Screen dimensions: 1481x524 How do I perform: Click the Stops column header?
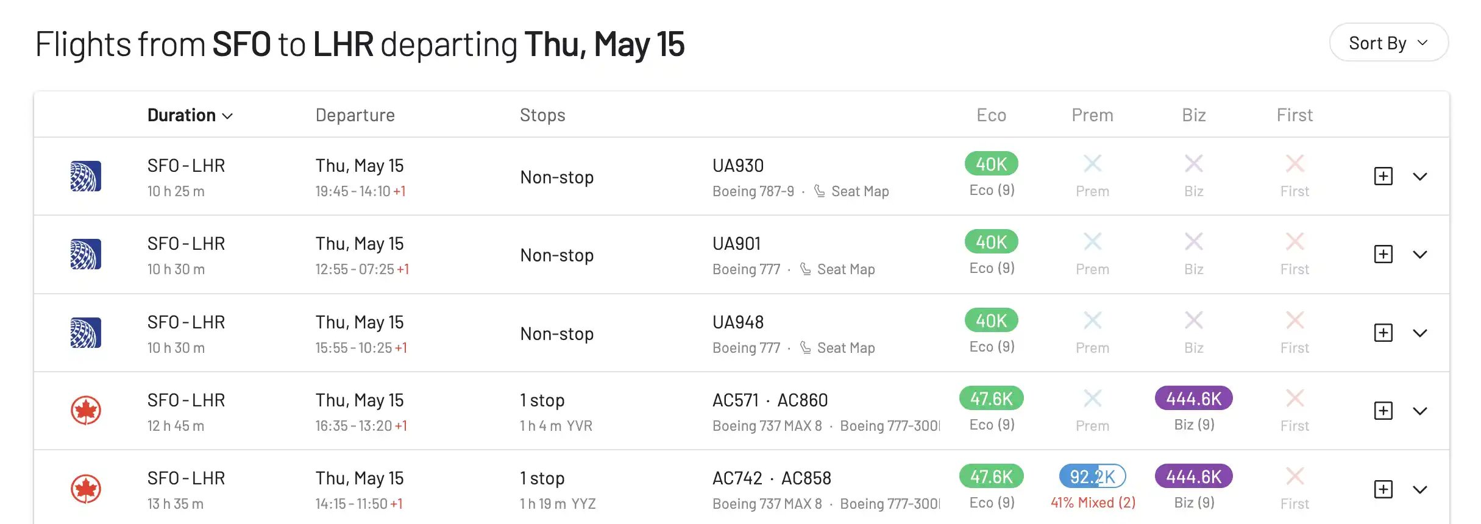tap(542, 115)
